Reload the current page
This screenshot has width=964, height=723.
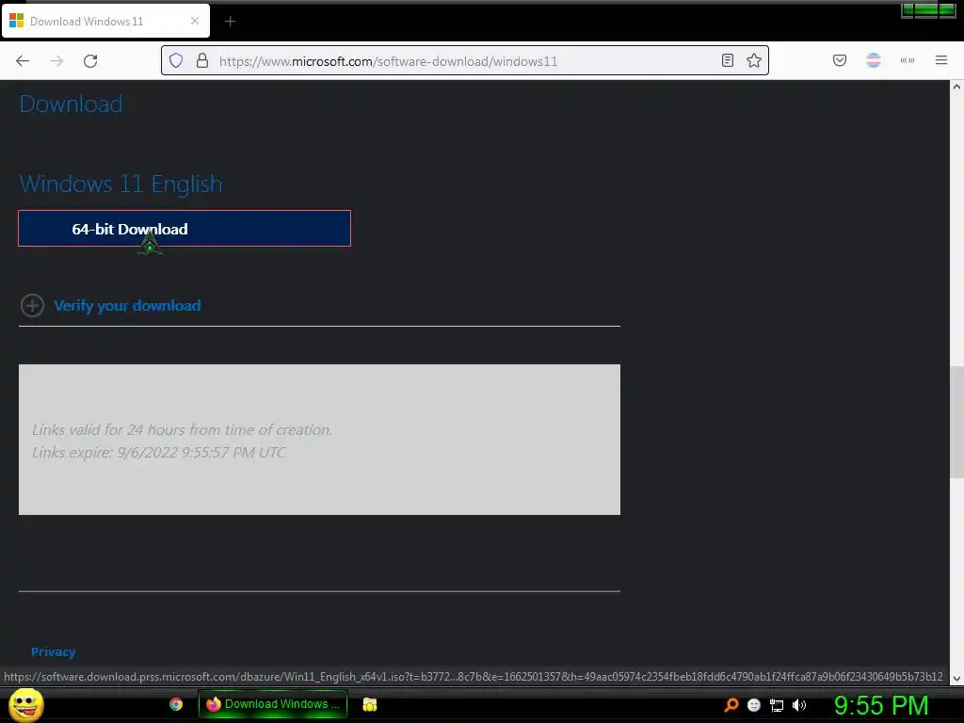[x=90, y=61]
